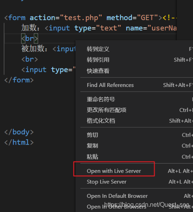Click the closing html tag
This screenshot has width=193, height=212.
19,142
